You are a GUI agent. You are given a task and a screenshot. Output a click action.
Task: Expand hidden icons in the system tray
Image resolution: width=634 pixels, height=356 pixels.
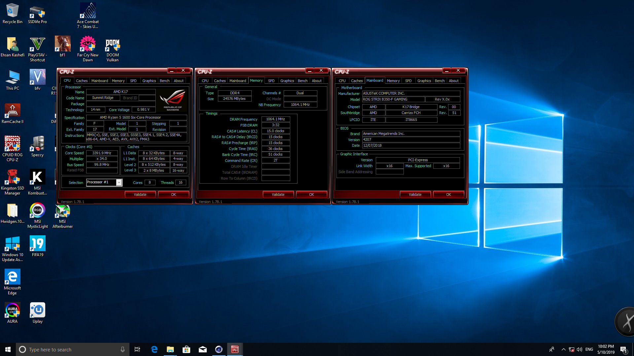[x=563, y=349]
